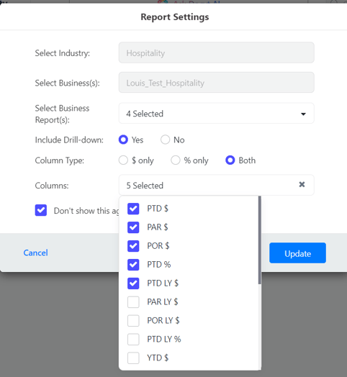This screenshot has height=377, width=347.
Task: Clear the Columns selection with the X icon
Action: 302,184
